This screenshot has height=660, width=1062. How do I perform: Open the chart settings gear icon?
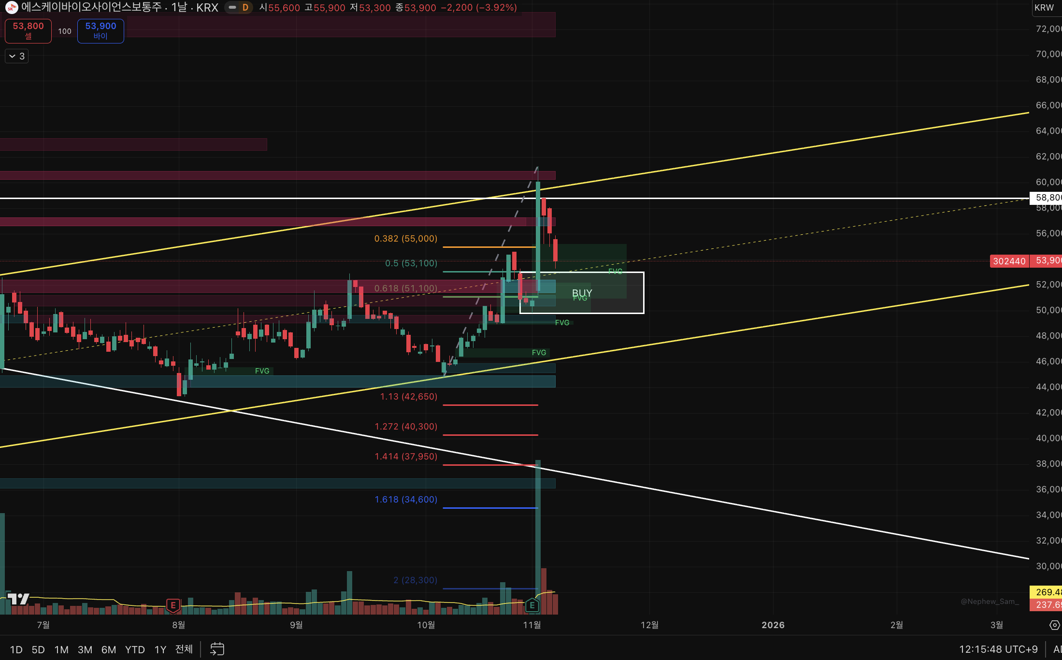[1054, 625]
